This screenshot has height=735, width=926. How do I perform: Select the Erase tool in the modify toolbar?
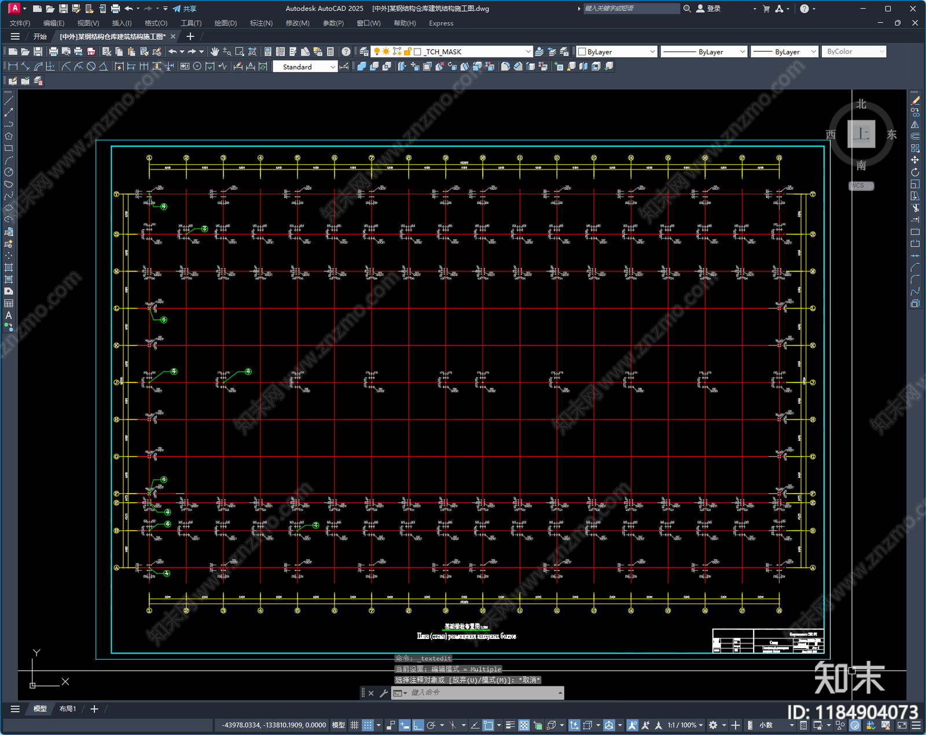915,100
